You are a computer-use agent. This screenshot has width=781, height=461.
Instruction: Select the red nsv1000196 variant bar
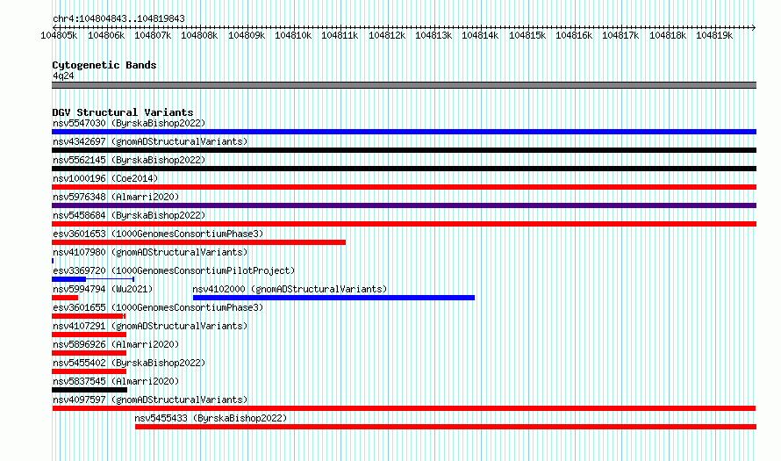point(404,187)
